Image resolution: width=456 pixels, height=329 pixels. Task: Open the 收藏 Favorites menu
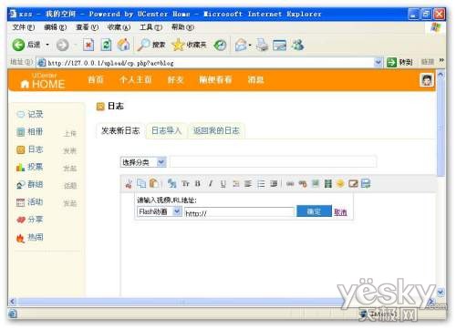click(x=119, y=27)
